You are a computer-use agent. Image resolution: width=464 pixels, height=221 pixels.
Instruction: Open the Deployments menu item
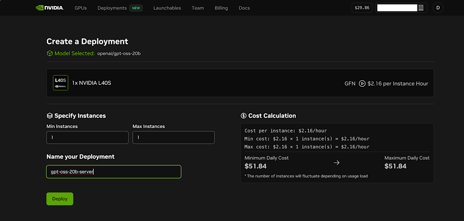point(112,8)
